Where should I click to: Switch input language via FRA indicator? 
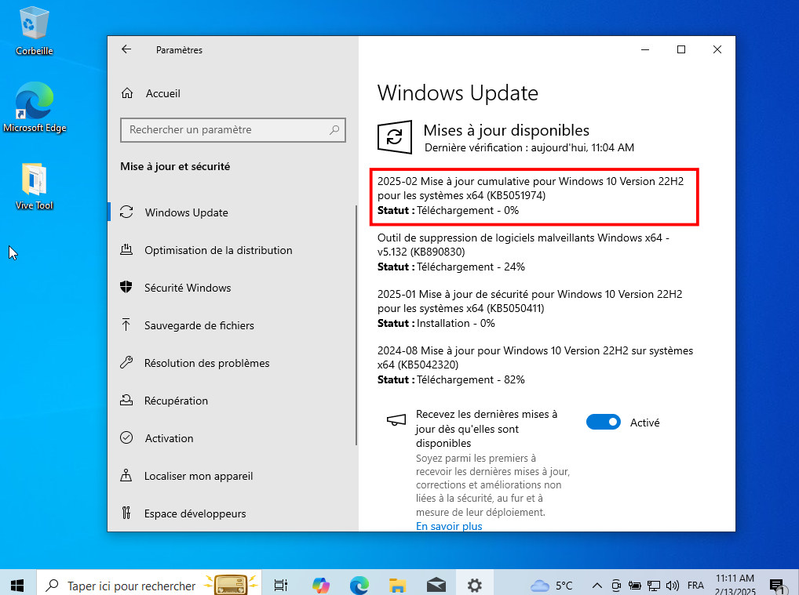(695, 586)
